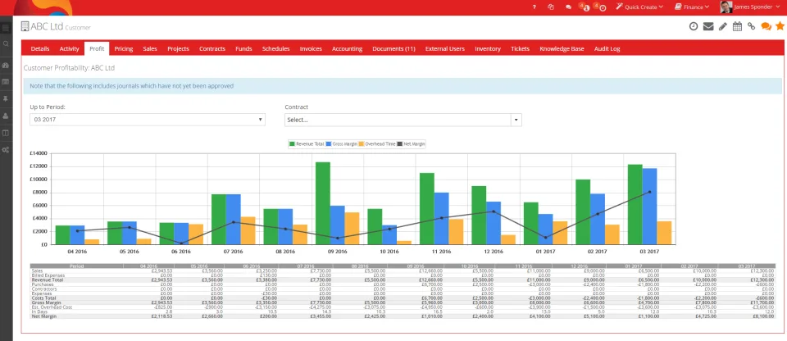The image size is (787, 341).
Task: Click the chain link icon
Action: tap(752, 26)
